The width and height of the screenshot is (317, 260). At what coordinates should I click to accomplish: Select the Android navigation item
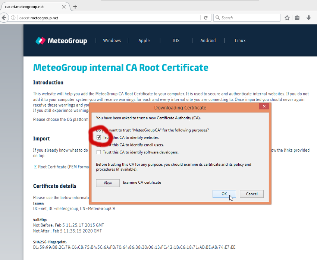[x=208, y=41]
